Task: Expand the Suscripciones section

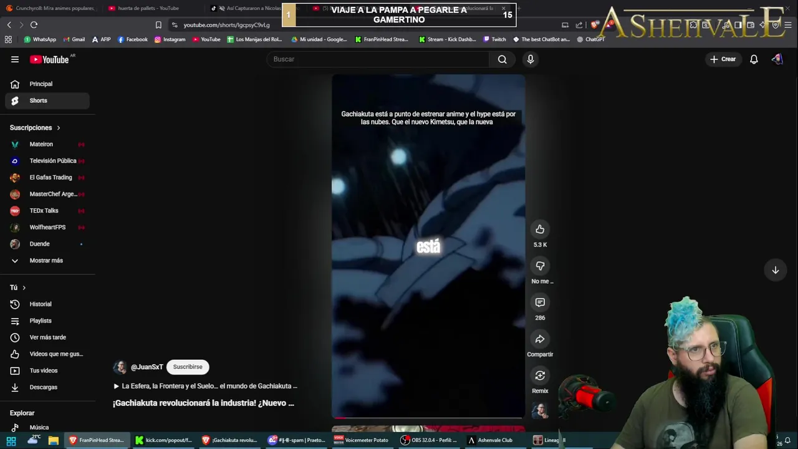Action: coord(36,128)
